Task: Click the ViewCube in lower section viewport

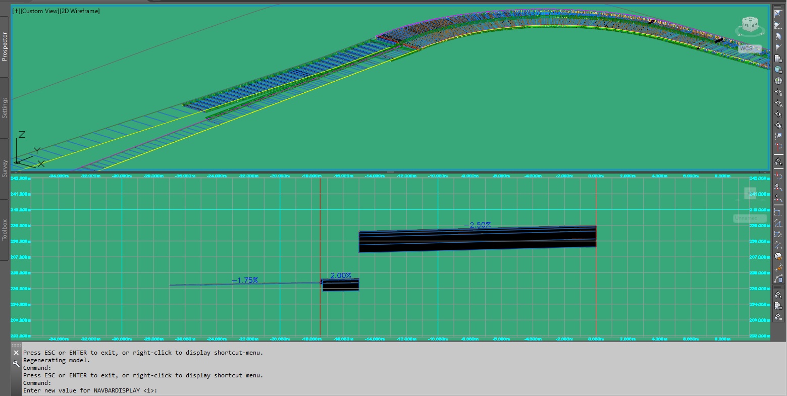Action: [x=751, y=194]
